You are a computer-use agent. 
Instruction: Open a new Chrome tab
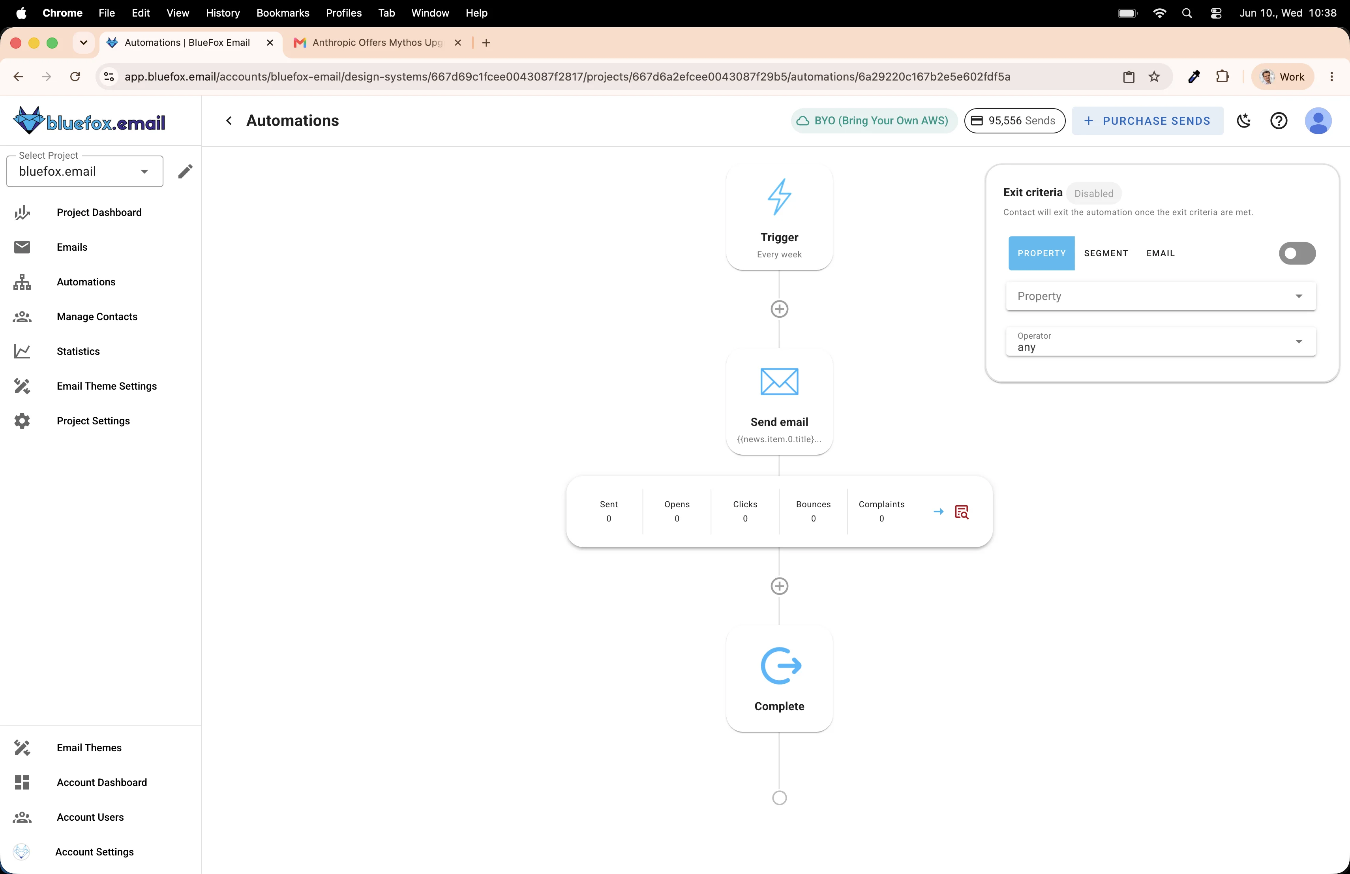click(486, 43)
